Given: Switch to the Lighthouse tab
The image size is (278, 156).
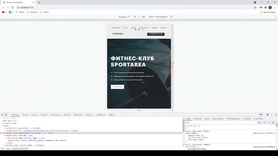Looking at the screenshot, I should click(101, 115).
